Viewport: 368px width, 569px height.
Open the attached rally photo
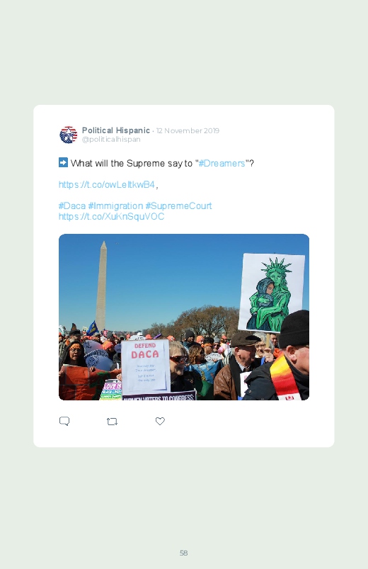pyautogui.click(x=184, y=317)
